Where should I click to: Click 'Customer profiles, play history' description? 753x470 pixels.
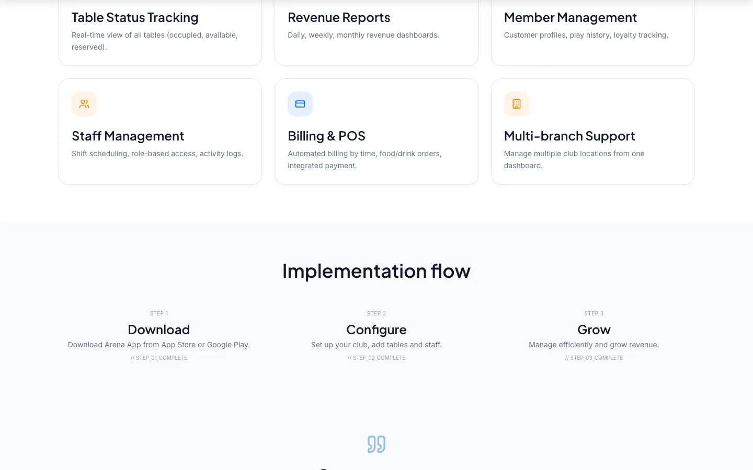[x=586, y=35]
